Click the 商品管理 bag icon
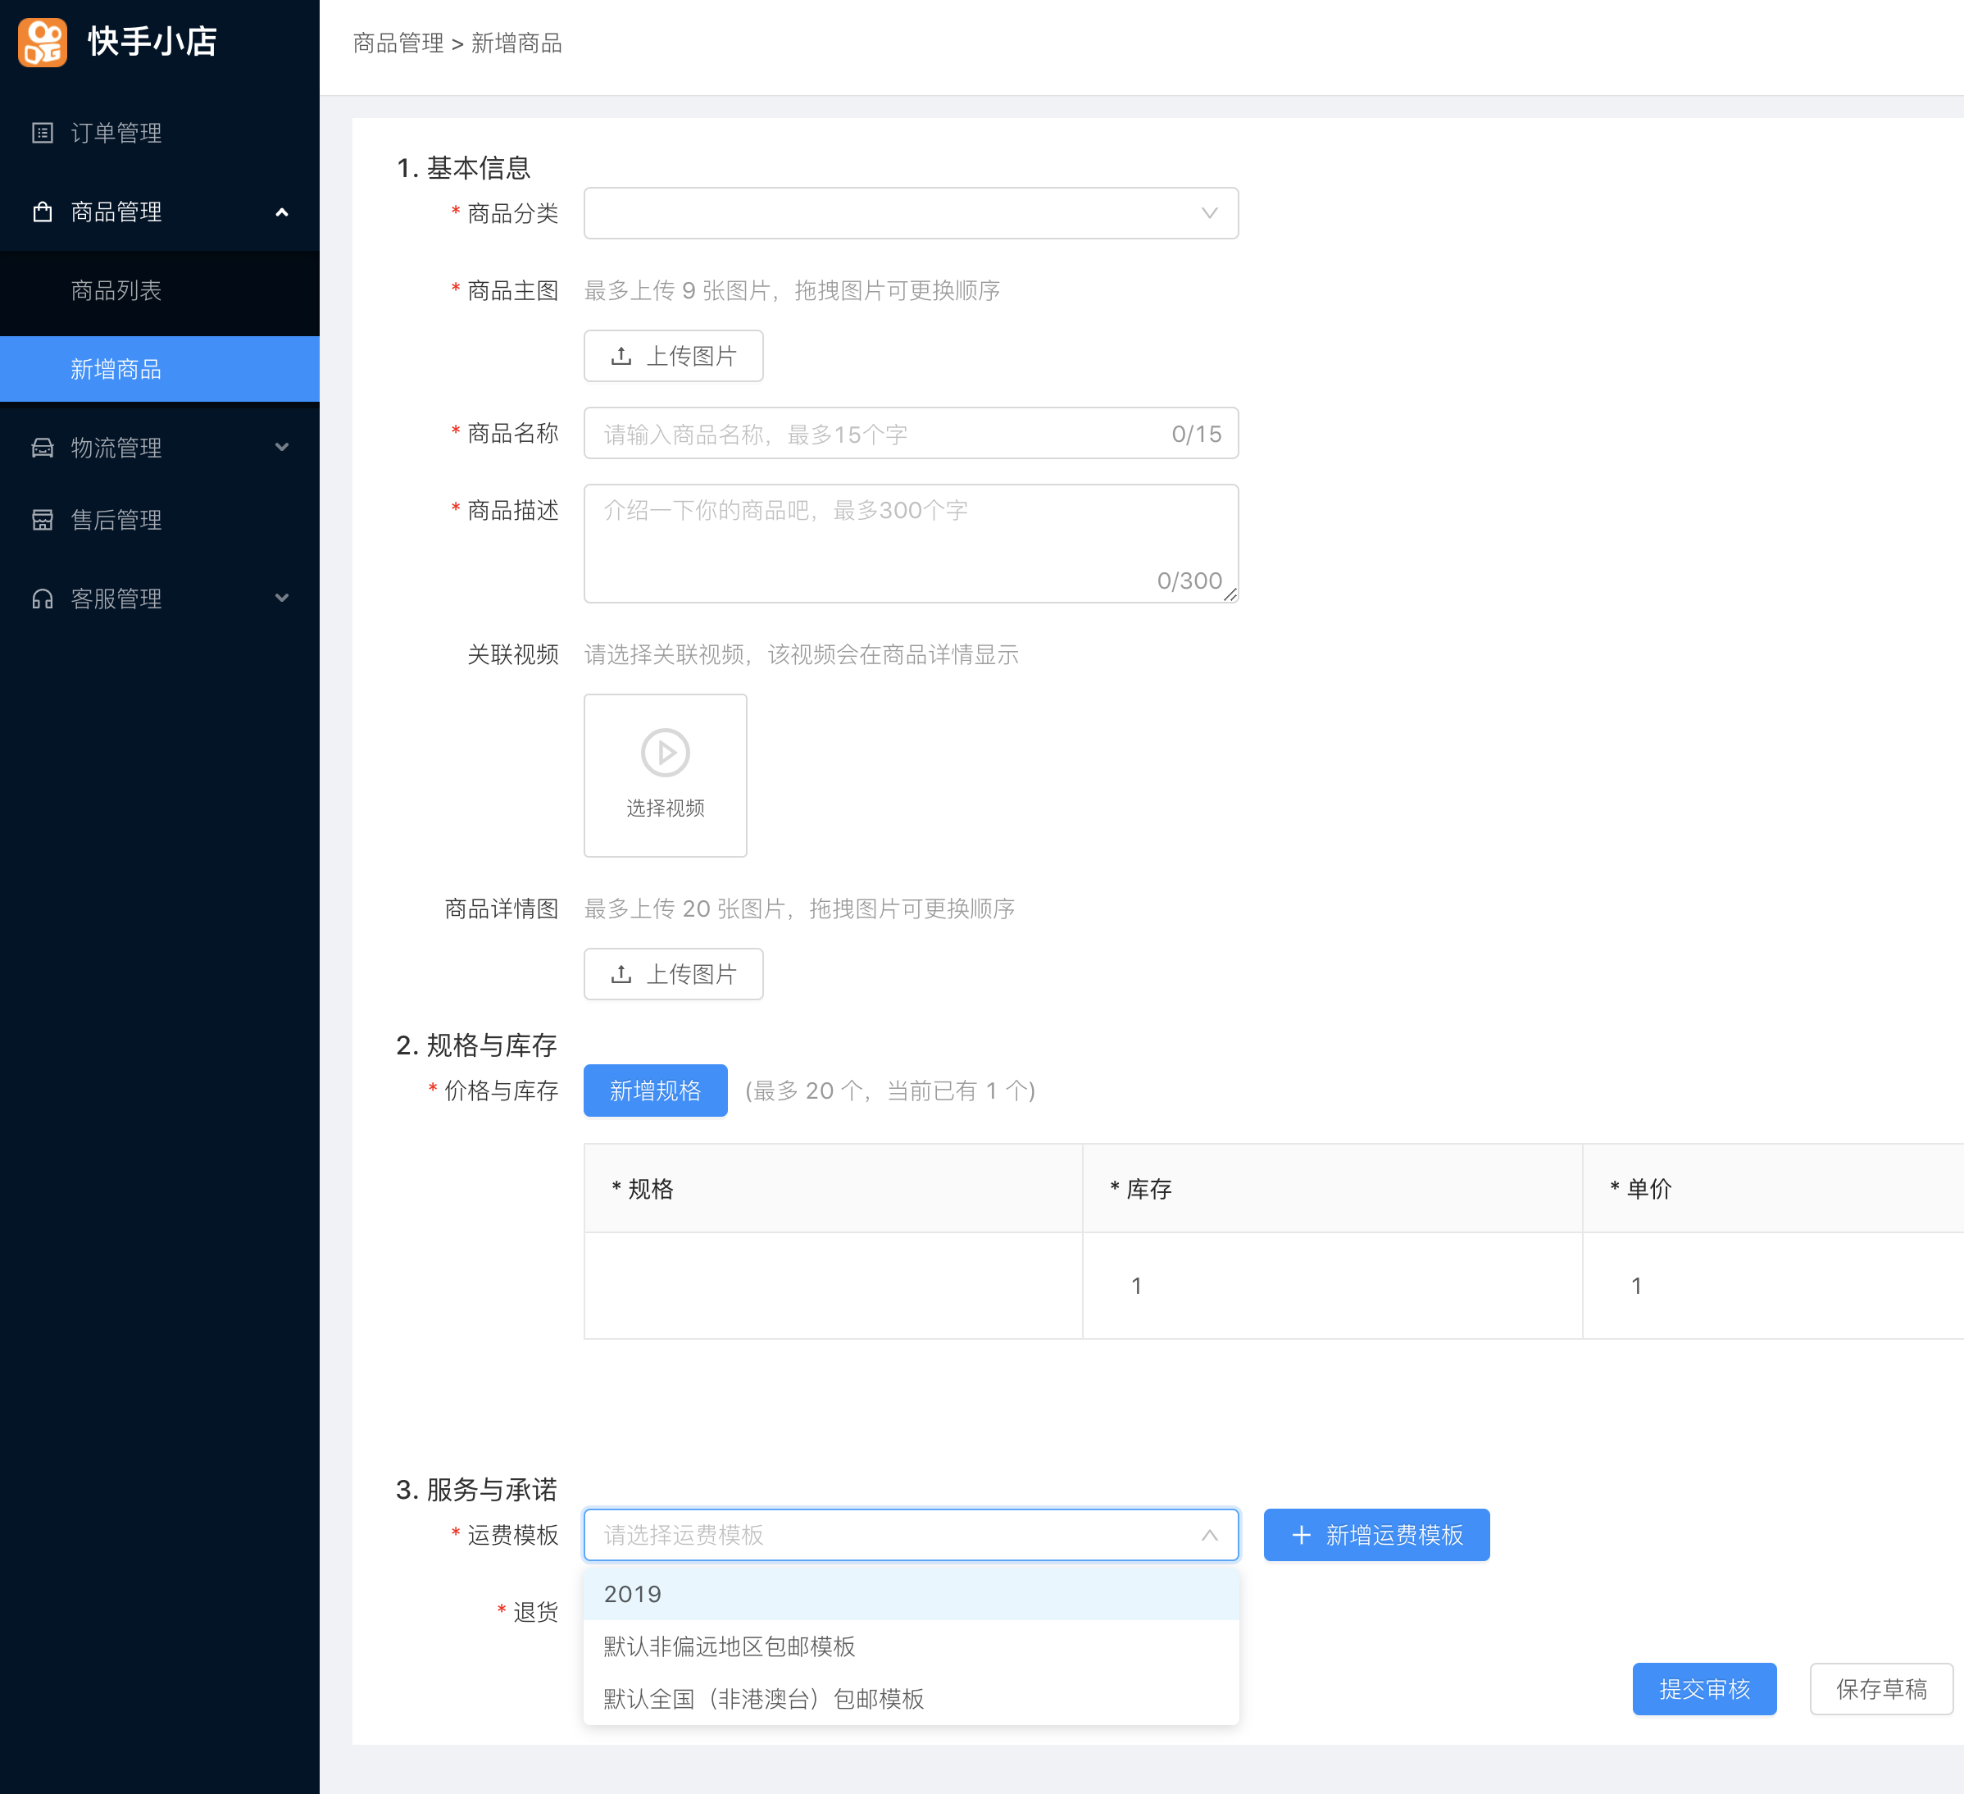The image size is (1964, 1794). 41,212
